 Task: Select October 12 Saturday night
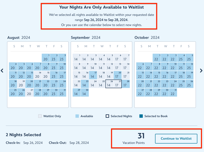point(189,67)
